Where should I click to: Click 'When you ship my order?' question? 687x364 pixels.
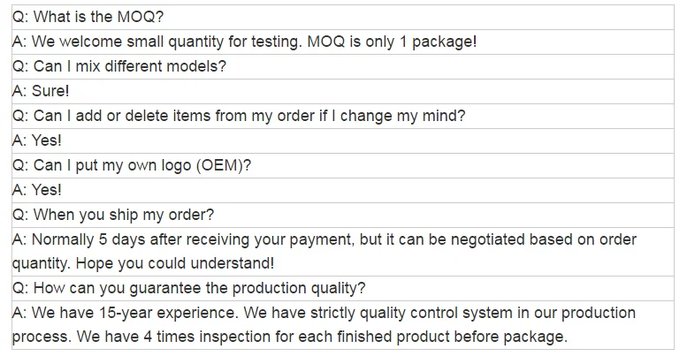(113, 215)
